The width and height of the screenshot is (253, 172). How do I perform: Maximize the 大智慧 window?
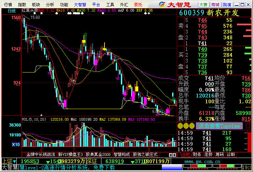242,5
